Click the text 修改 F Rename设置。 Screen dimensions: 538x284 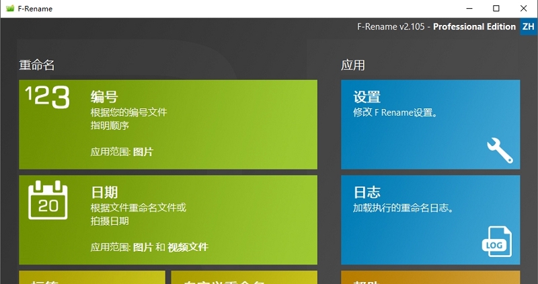click(396, 112)
